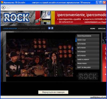
Task: Switch to the ROCK 21st channel
Action: pos(87,40)
